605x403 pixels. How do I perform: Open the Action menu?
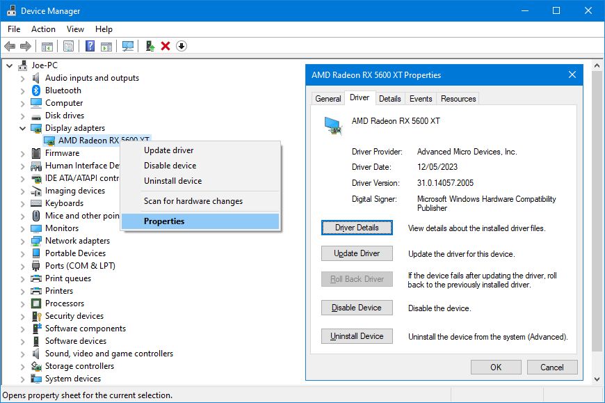(43, 29)
